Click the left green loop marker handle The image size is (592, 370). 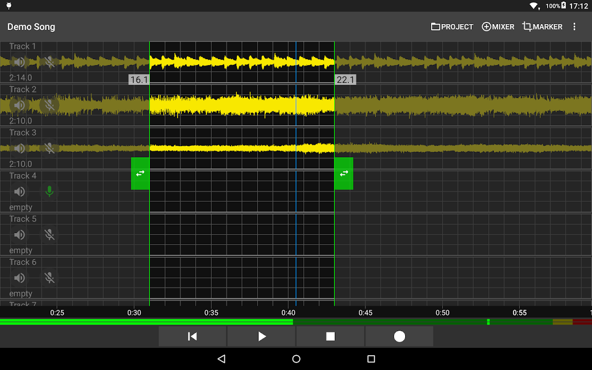pyautogui.click(x=140, y=173)
